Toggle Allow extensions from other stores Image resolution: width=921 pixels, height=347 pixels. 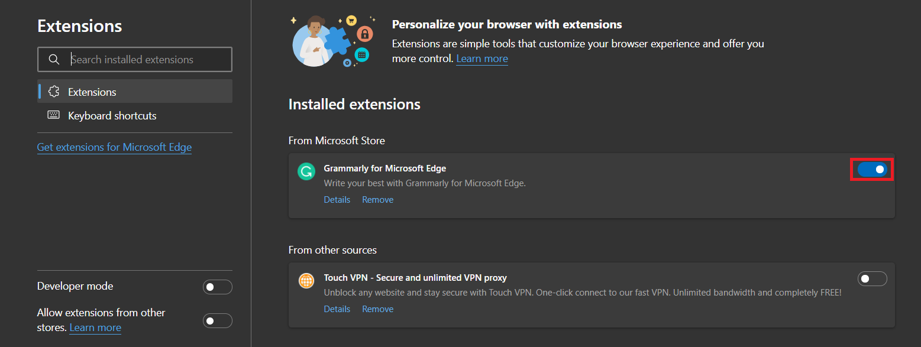pos(218,320)
